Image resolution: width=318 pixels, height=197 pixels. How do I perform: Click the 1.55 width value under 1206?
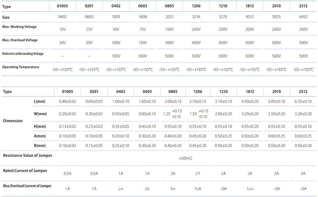click(193, 114)
